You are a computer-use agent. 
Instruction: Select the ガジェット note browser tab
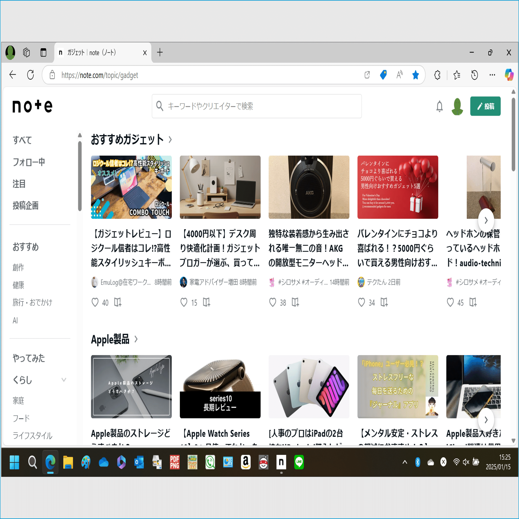103,53
